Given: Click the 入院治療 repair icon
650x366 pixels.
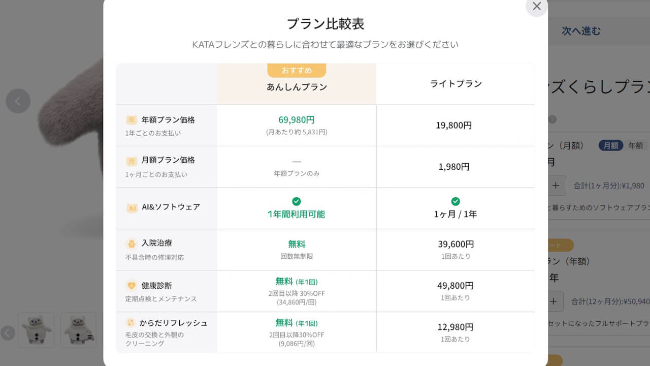Looking at the screenshot, I should (x=132, y=243).
